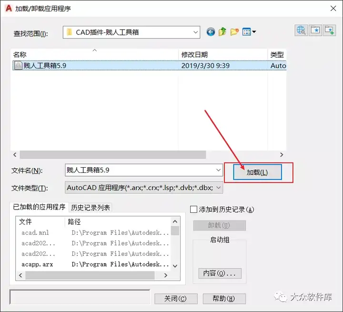Create a new folder
This screenshot has height=312, width=343.
[234, 32]
